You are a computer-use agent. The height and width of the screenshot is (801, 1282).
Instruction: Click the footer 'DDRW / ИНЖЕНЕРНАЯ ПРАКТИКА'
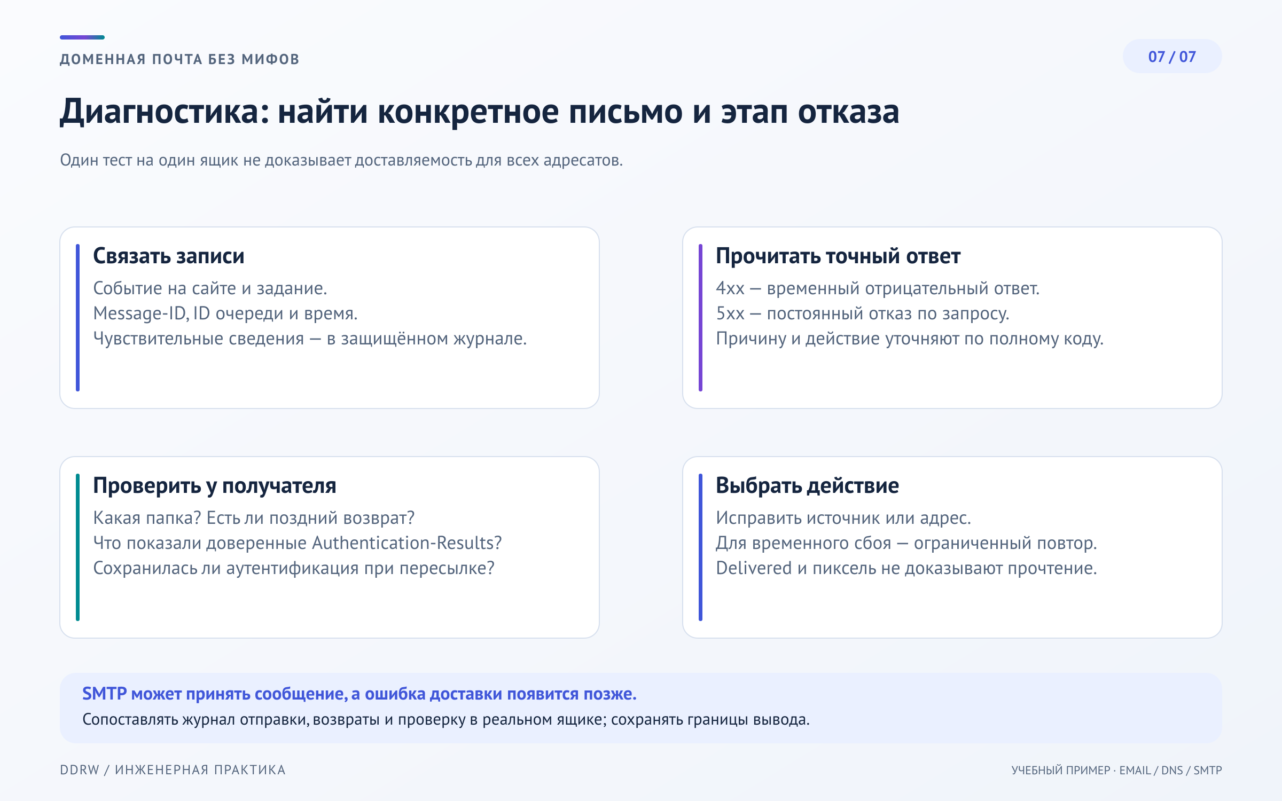[173, 770]
